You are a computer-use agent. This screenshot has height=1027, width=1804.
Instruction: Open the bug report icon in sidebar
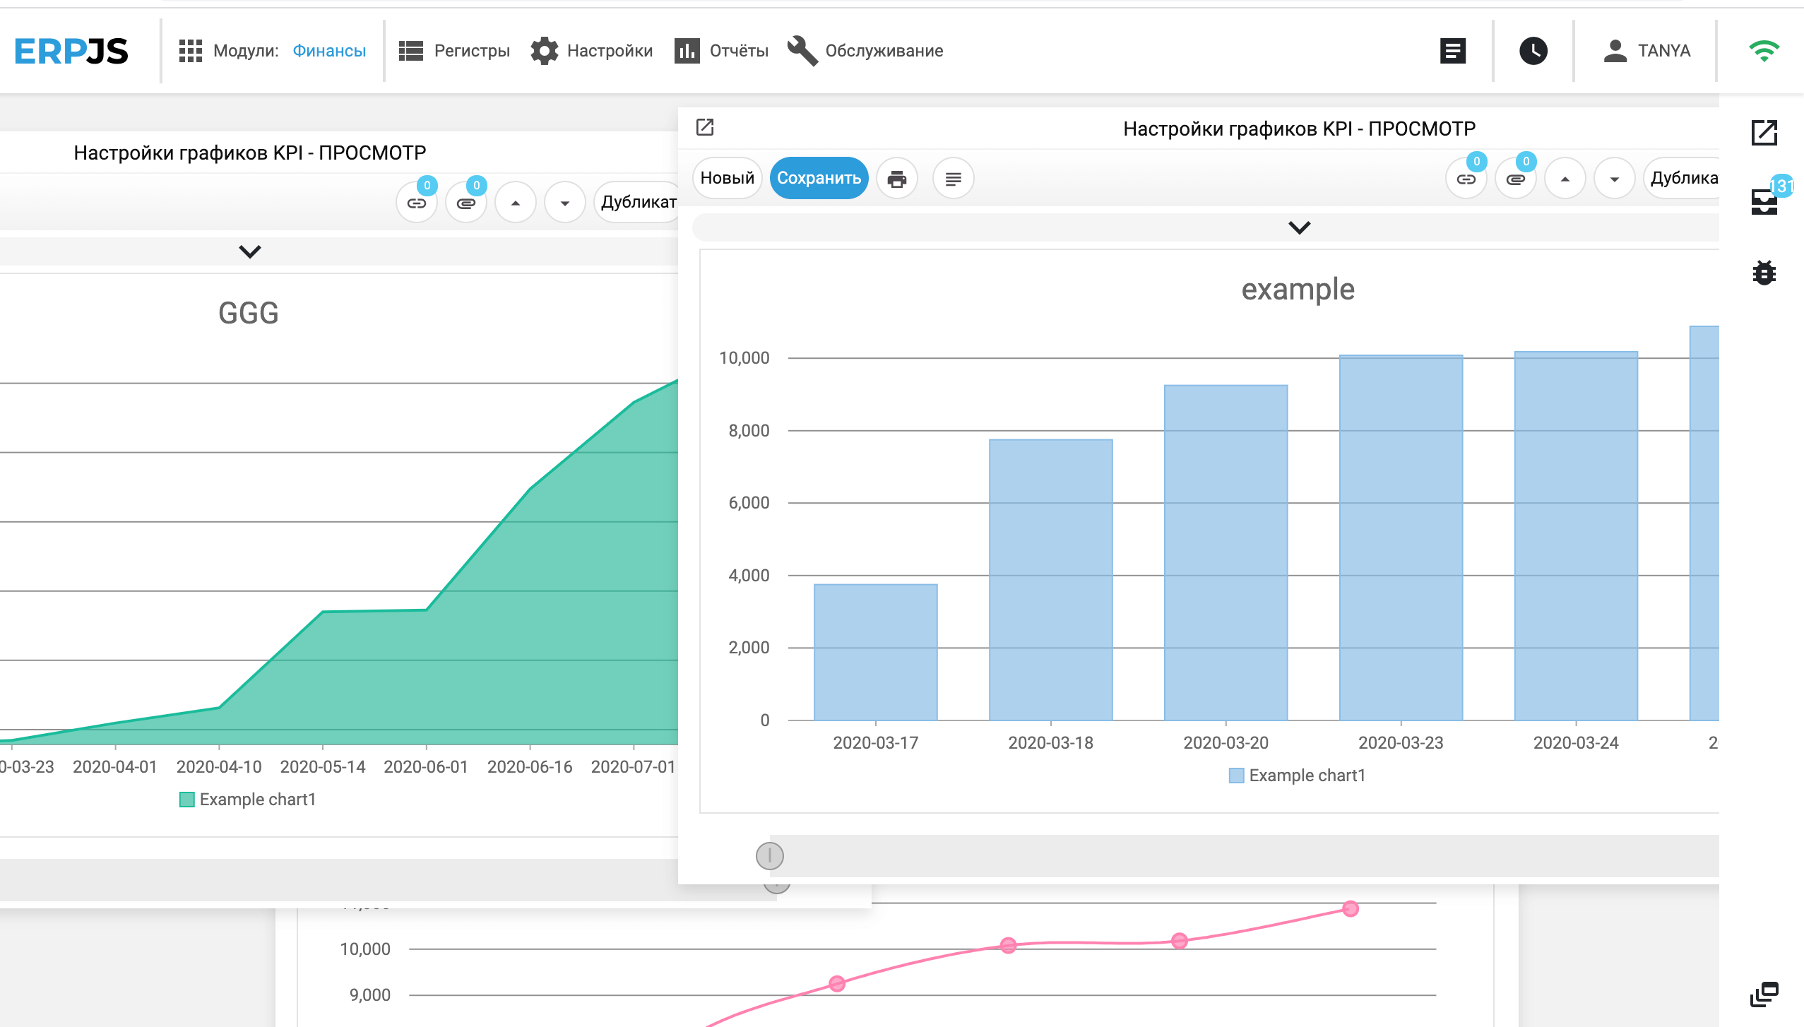tap(1764, 272)
